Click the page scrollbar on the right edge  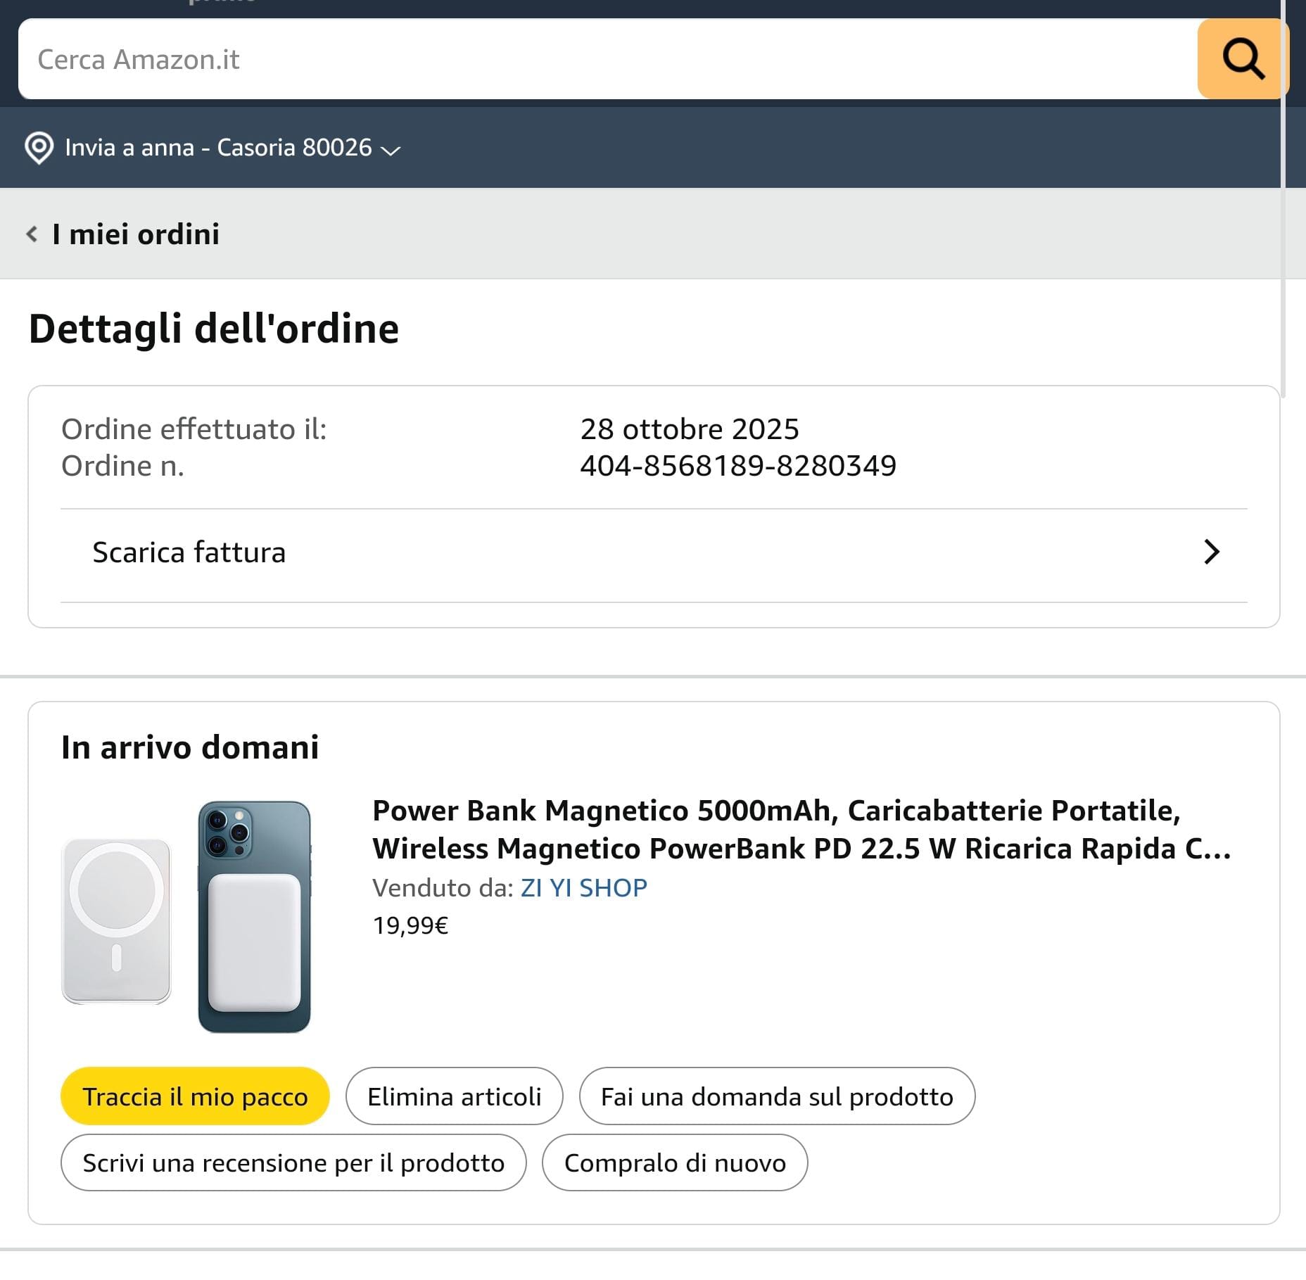tap(1283, 211)
